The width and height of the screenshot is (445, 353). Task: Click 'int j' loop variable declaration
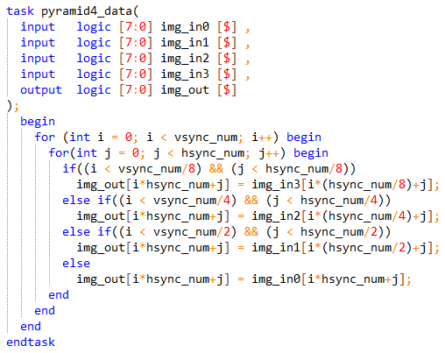[x=94, y=153]
